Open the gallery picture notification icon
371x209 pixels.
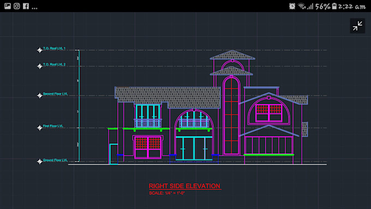[8, 6]
